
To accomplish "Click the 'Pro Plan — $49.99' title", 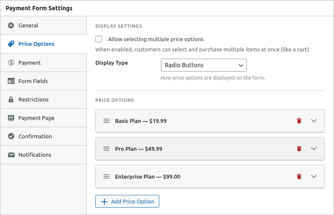I will pyautogui.click(x=139, y=149).
